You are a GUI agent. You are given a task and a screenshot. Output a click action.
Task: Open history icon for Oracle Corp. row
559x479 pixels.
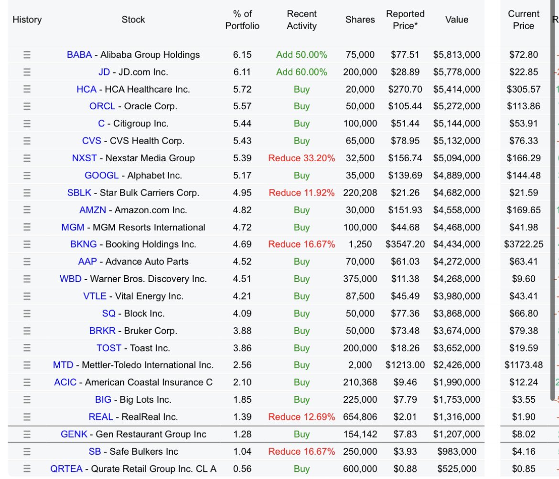pyautogui.click(x=27, y=106)
